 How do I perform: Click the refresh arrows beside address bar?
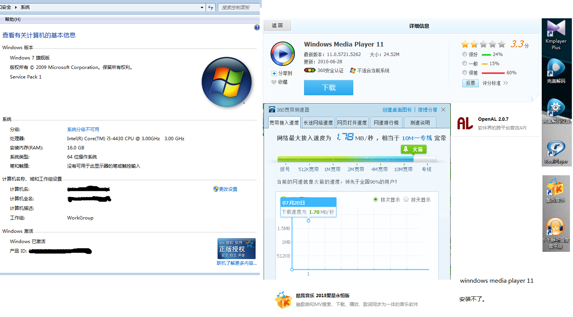pyautogui.click(x=211, y=7)
